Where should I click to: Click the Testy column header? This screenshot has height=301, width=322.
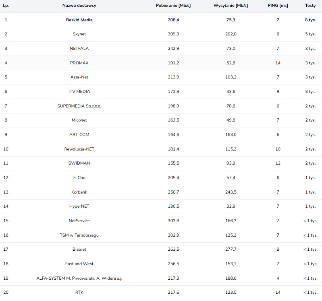click(x=310, y=6)
